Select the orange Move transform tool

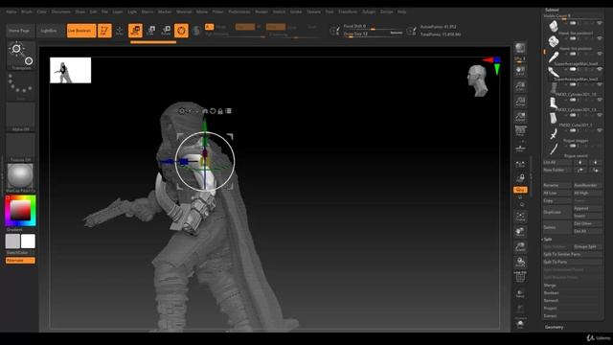coord(135,31)
